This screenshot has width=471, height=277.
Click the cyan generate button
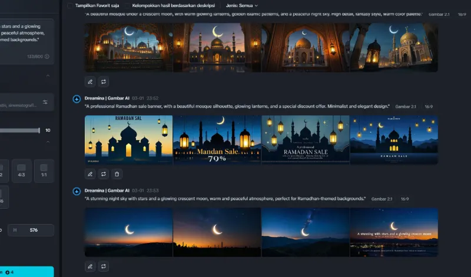click(x=26, y=272)
